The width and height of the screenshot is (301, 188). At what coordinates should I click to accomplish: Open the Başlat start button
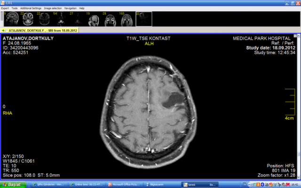[13, 185]
